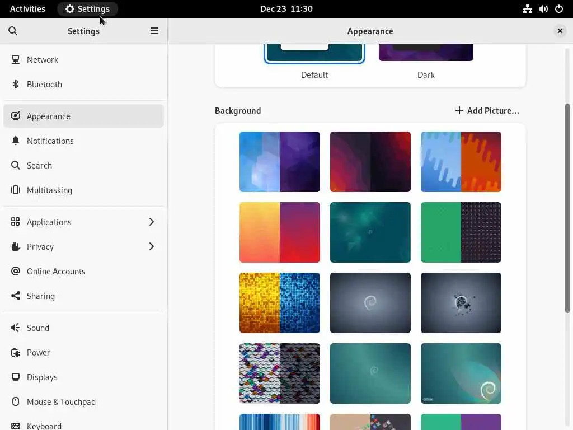
Task: Click the Sound speaker icon in sidebar
Action: 15,328
